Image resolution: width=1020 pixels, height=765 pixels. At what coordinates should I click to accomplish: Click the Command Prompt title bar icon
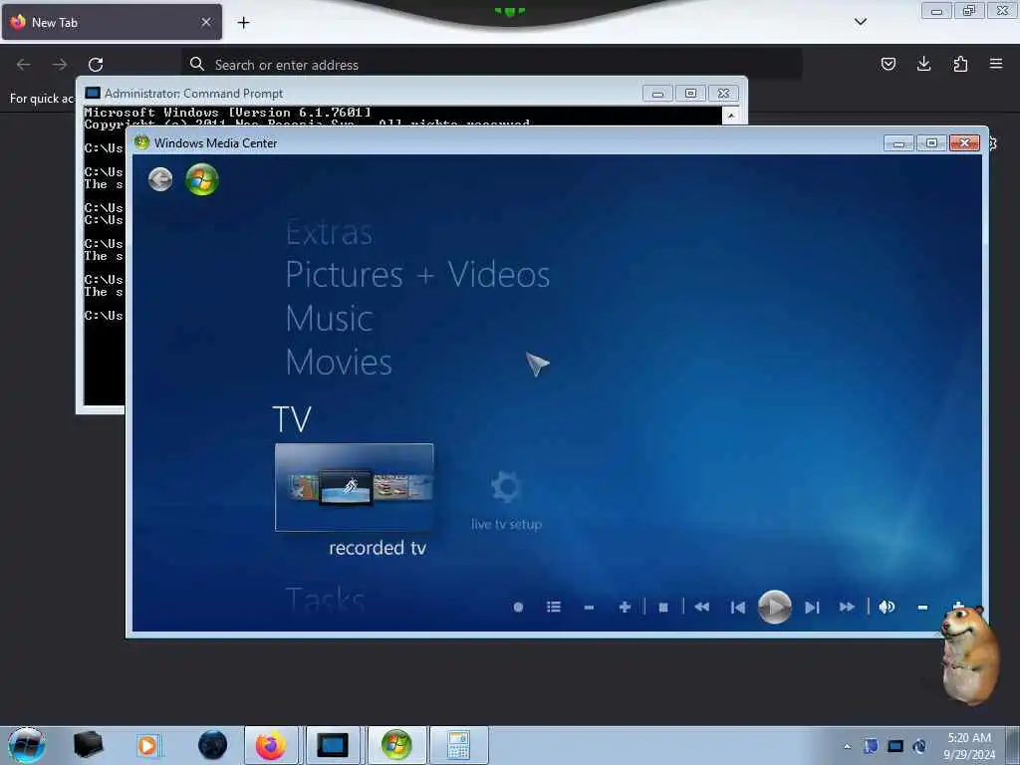(93, 93)
